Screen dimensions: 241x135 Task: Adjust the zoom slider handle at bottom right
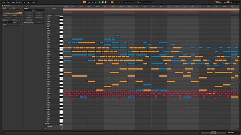(x=214, y=132)
